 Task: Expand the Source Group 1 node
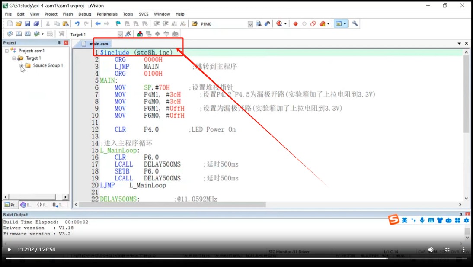22,65
